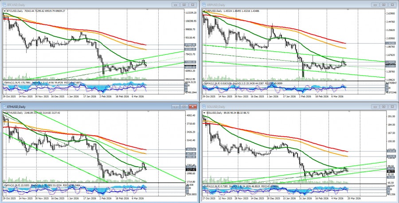Open the triangle dropdown before XRPUSD,Daily label
Screen dimensions: 399x203
pyautogui.click(x=204, y=12)
